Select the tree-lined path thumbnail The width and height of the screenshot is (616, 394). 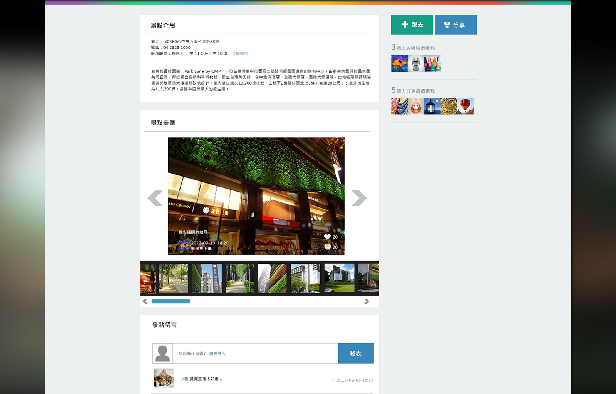tap(174, 278)
